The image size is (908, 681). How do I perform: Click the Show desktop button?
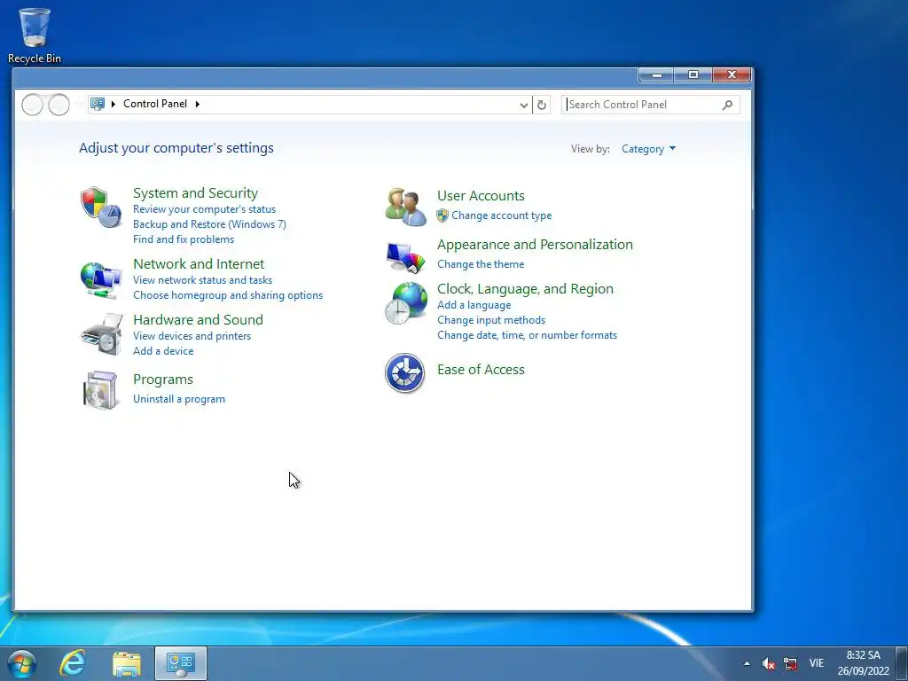point(902,663)
